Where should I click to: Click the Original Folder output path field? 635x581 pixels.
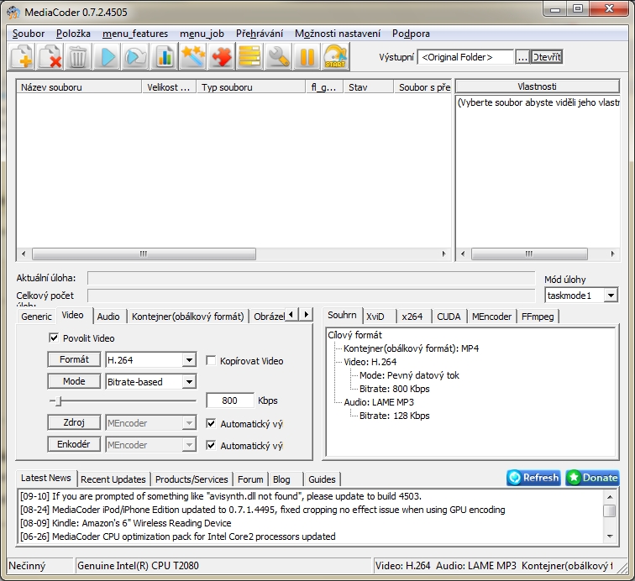point(465,57)
